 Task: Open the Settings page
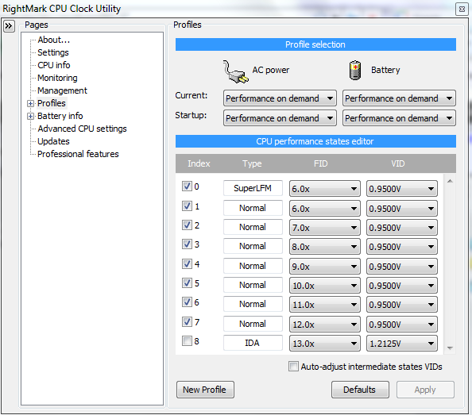coord(53,52)
